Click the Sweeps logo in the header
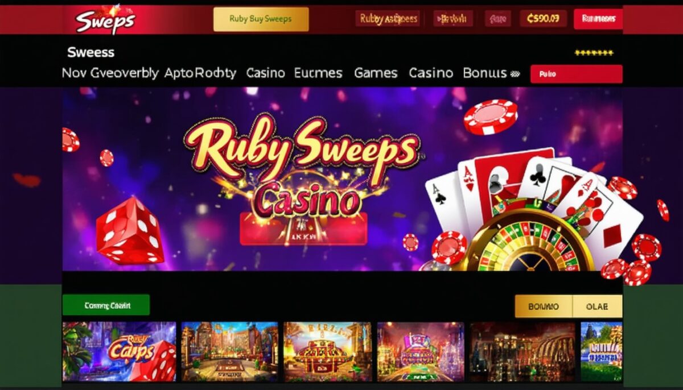The width and height of the screenshot is (683, 390). pos(106,20)
